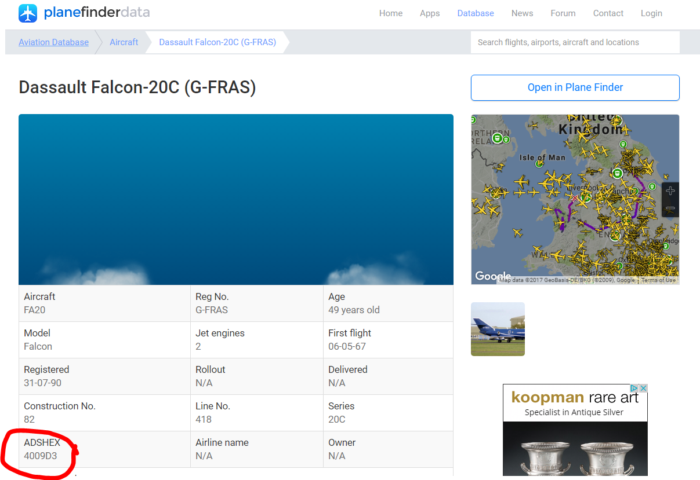
Task: Open the Login page
Action: tap(651, 13)
